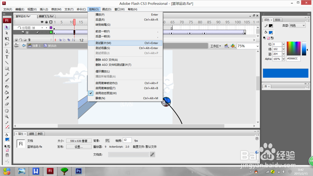Toggle green outline square of 球 layer

(51, 32)
